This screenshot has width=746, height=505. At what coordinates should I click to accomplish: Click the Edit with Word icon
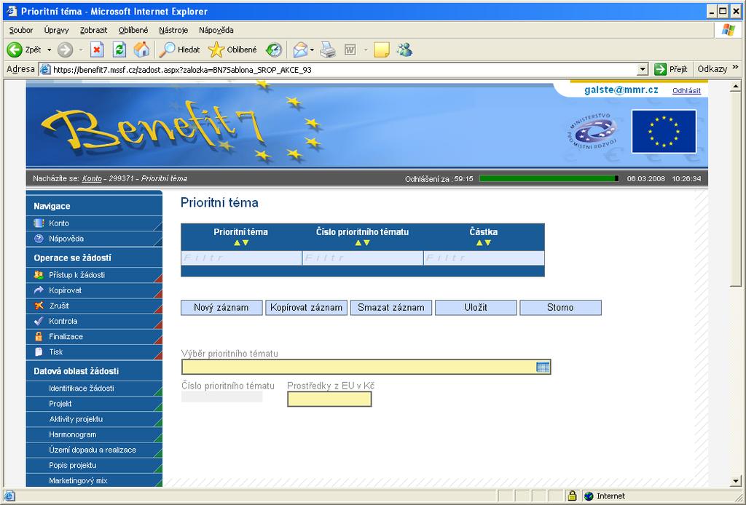[350, 49]
